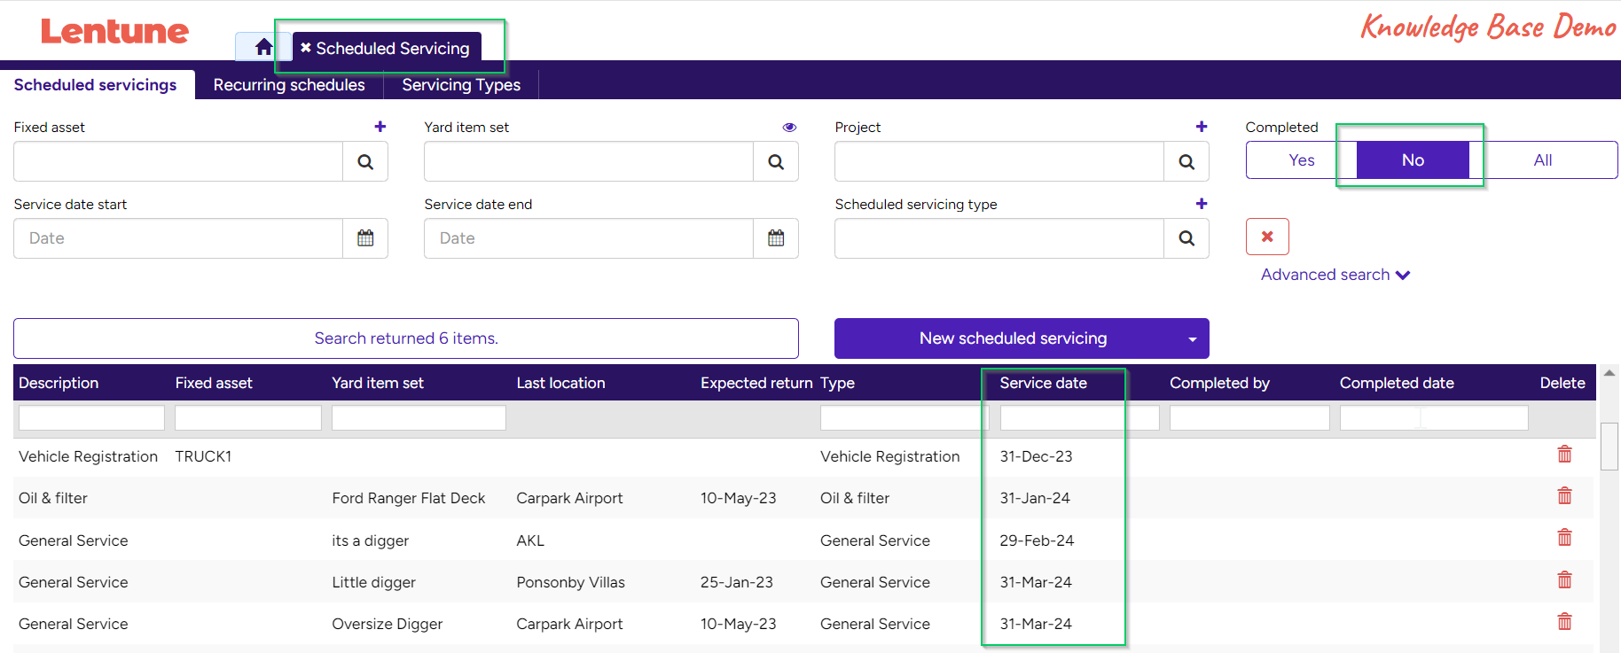Search Project with magnifier icon
This screenshot has height=653, width=1621.
(x=1186, y=161)
